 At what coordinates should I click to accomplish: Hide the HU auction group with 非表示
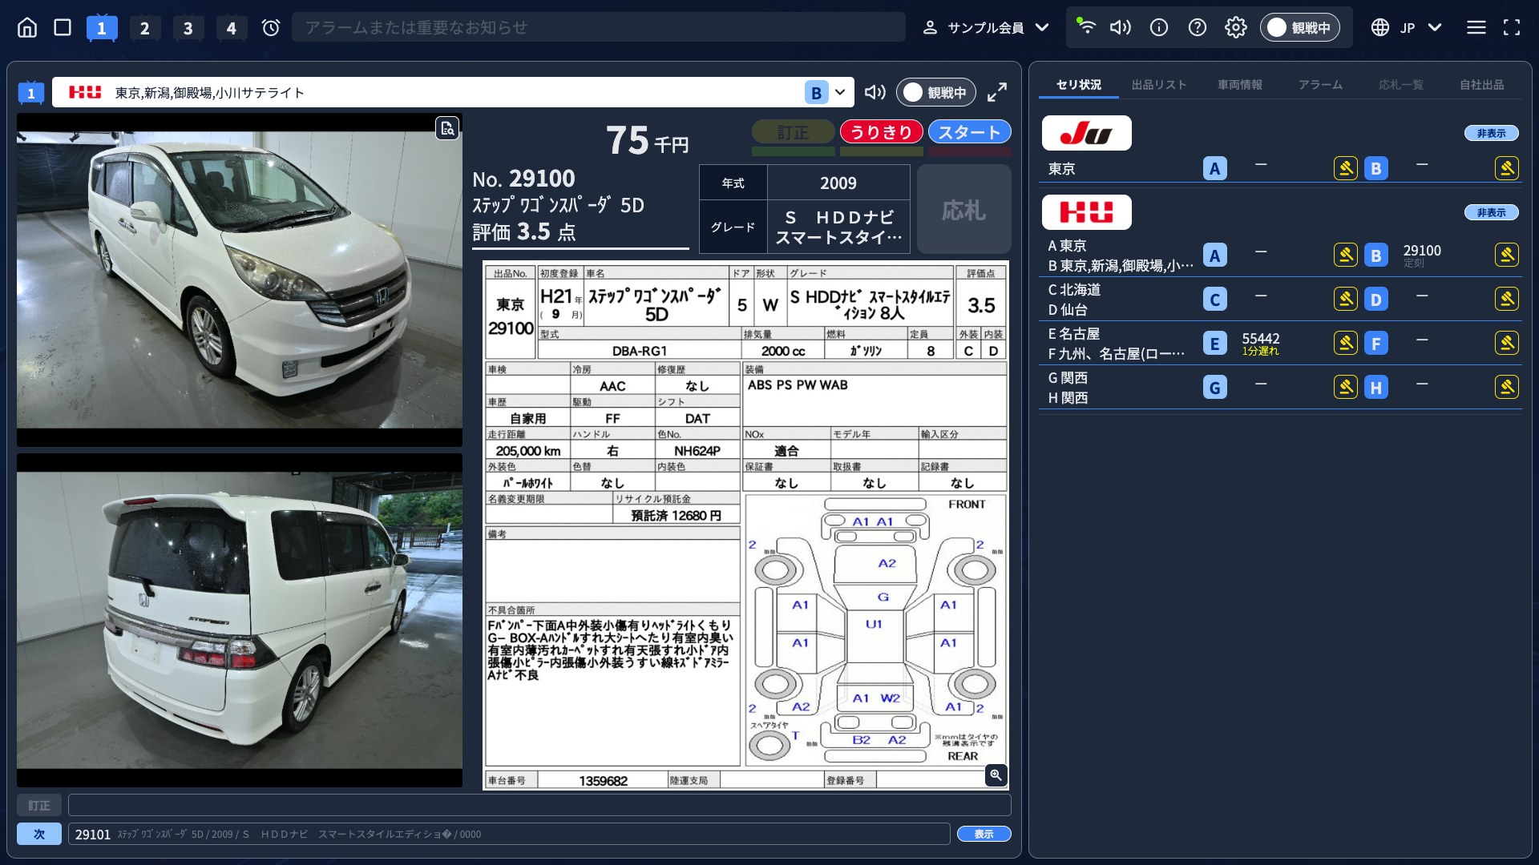click(1491, 212)
